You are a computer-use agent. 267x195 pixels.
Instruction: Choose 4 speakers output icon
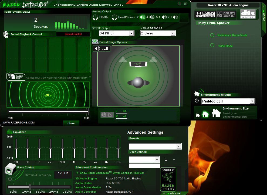point(152,17)
